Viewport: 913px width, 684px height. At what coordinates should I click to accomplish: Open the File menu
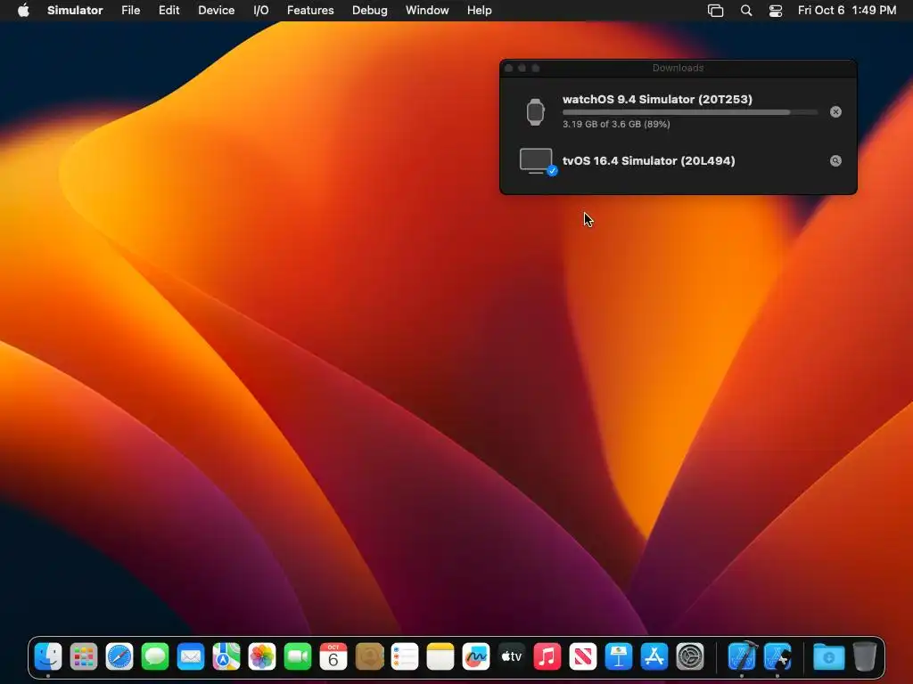(130, 11)
